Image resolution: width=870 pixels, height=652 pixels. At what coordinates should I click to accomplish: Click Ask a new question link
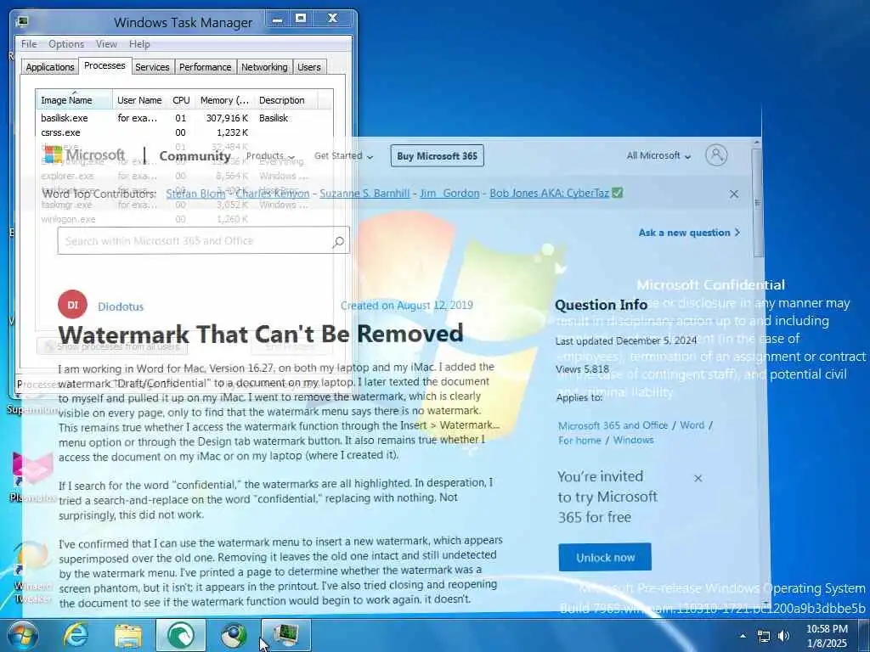pos(689,233)
